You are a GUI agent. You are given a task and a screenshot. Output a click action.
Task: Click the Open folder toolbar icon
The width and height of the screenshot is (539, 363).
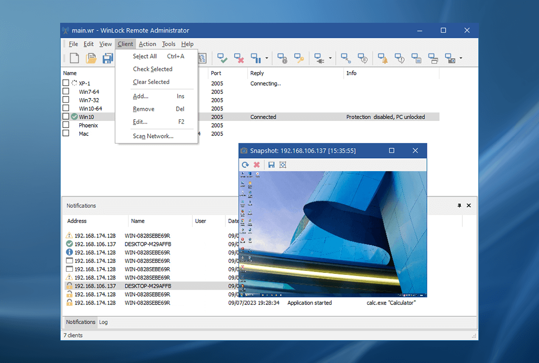(x=91, y=58)
